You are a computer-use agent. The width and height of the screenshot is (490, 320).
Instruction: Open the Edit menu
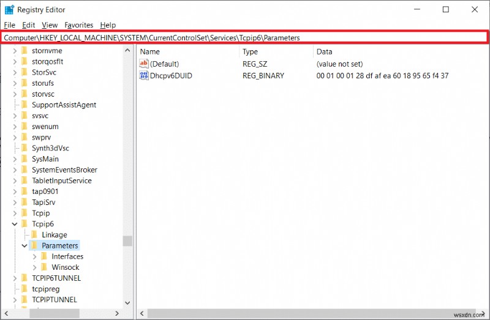[x=28, y=25]
